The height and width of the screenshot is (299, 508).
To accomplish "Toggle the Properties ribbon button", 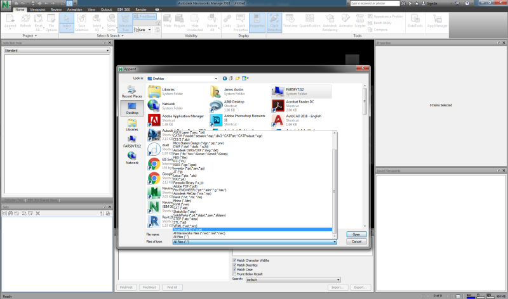I will pos(257,22).
